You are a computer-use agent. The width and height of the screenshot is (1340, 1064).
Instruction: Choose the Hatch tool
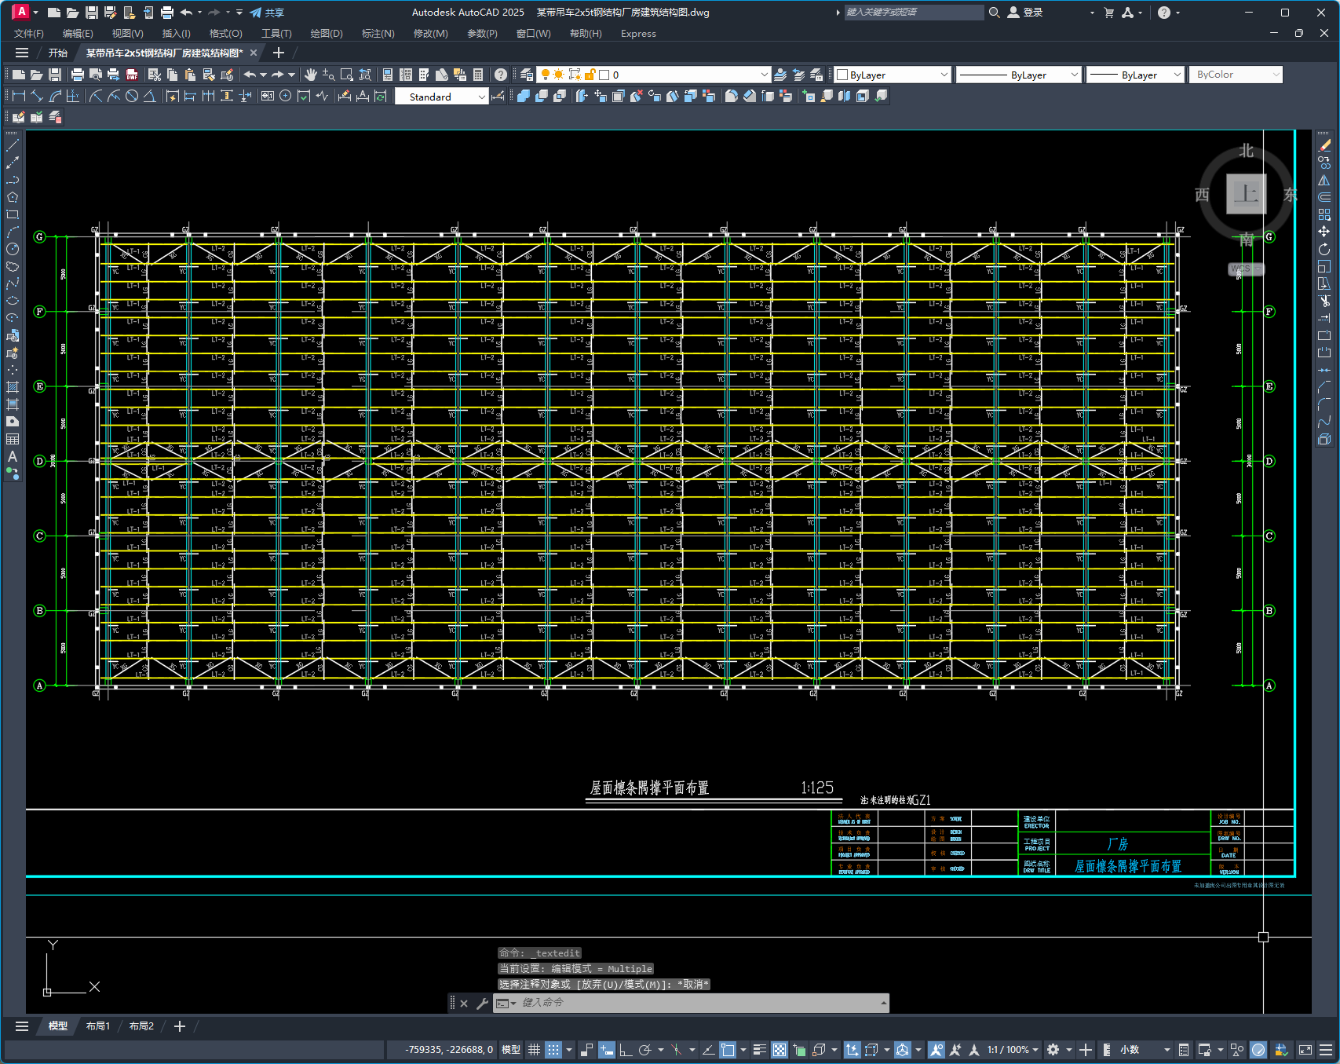click(x=13, y=387)
